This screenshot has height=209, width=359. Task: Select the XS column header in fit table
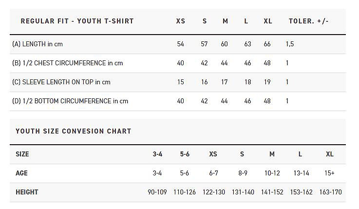pos(181,21)
